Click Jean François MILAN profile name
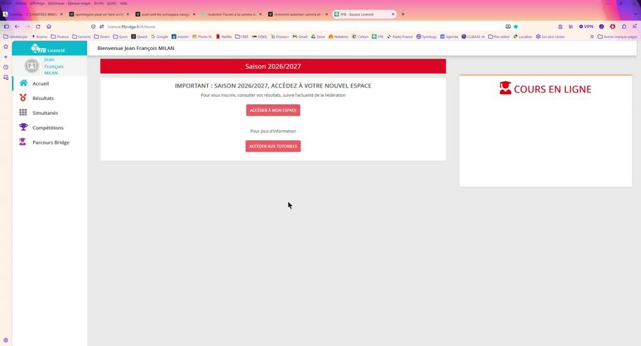This screenshot has height=346, width=641. [x=54, y=66]
